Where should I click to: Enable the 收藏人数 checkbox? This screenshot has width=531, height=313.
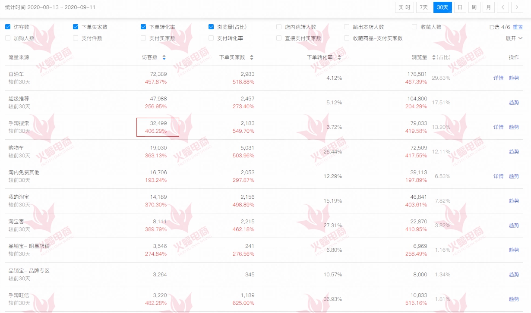click(414, 27)
